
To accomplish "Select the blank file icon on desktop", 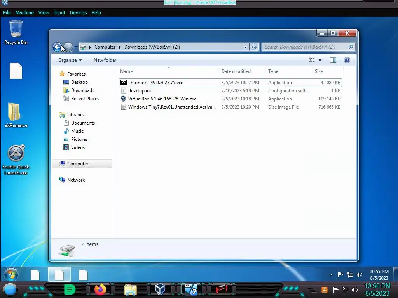I will (x=16, y=71).
